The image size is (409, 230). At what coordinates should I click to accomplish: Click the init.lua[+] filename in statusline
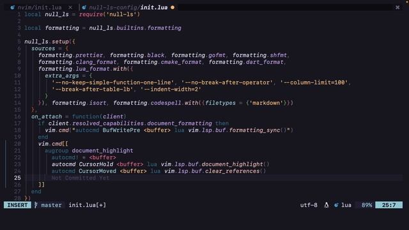(x=88, y=205)
